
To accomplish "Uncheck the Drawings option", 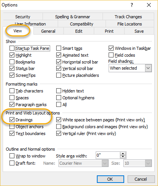I will click(12, 120).
